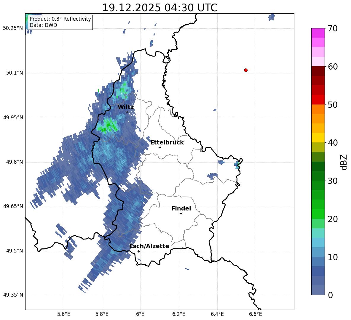
Task: Click the 49.5°N latitude label
Action: pos(15,251)
